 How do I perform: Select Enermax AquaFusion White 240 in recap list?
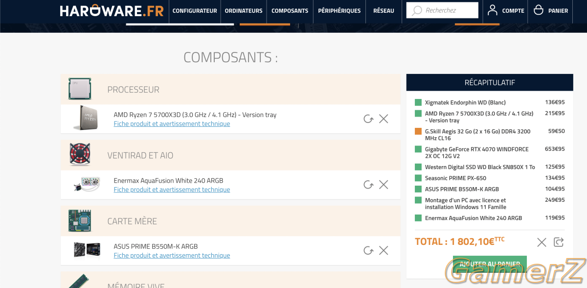pos(474,218)
